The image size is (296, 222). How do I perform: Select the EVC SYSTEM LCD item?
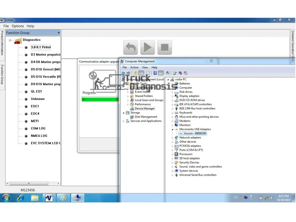pos(46,143)
